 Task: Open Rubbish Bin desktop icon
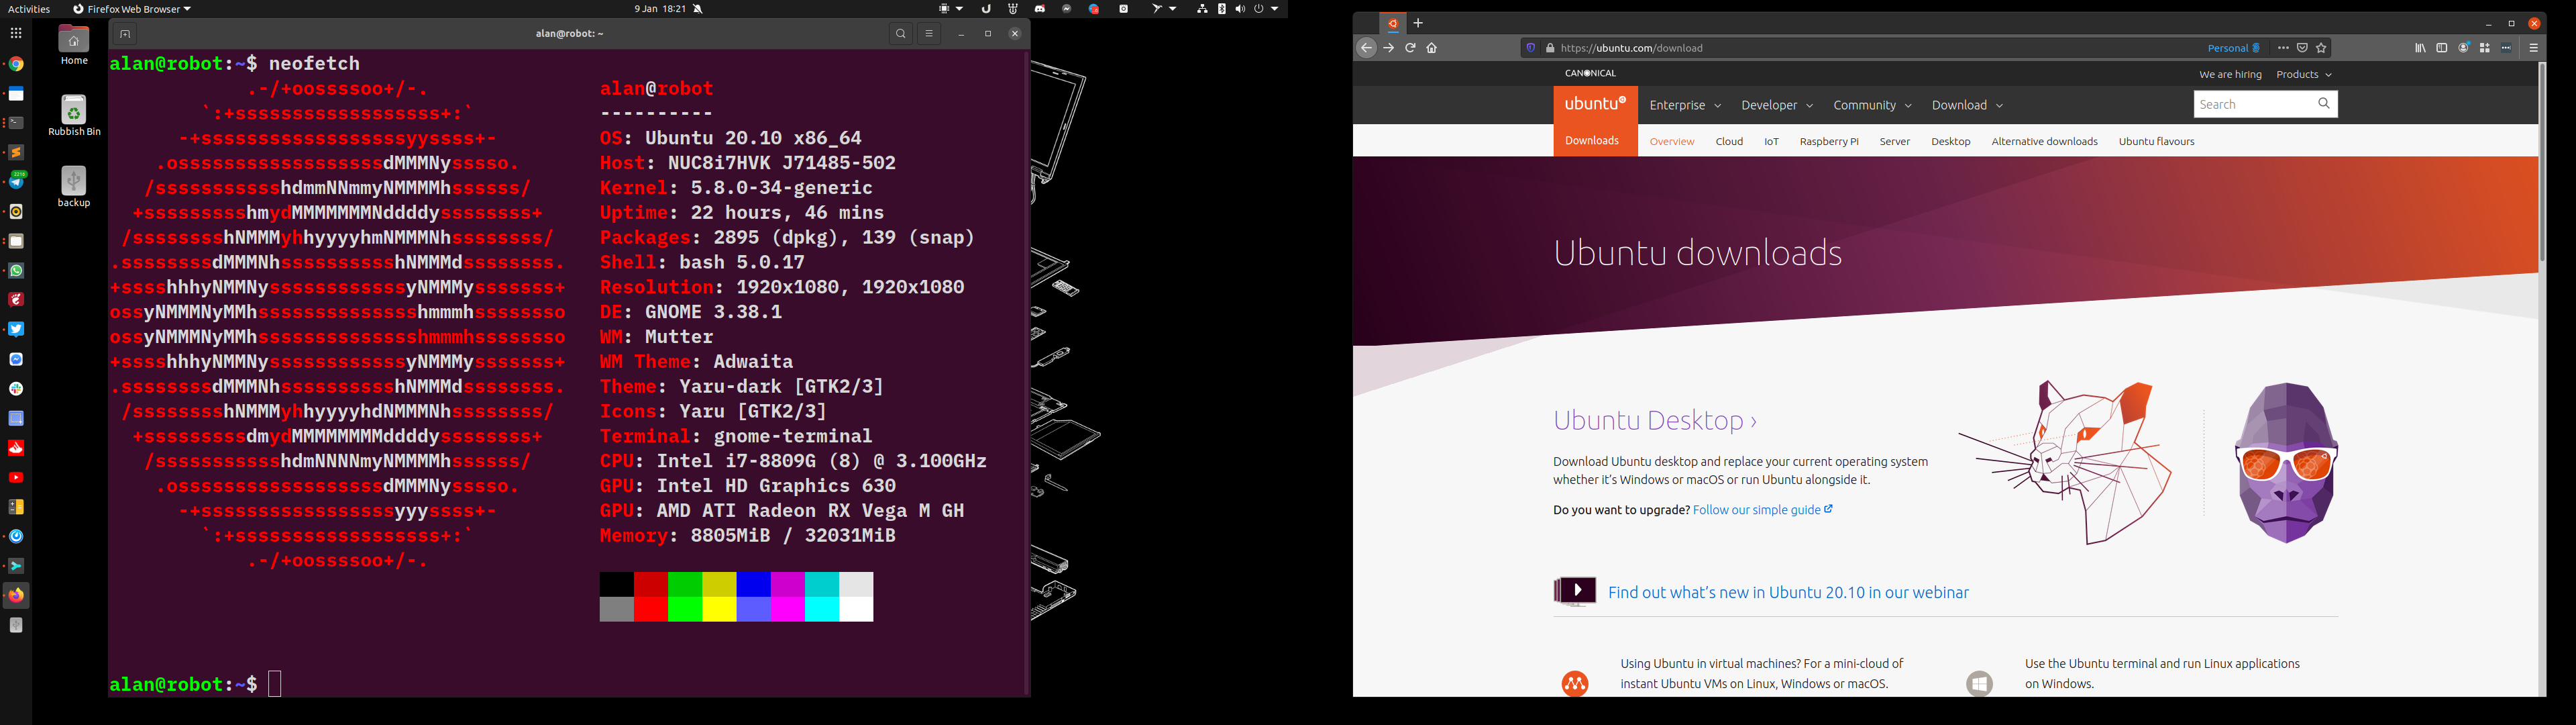[x=74, y=115]
